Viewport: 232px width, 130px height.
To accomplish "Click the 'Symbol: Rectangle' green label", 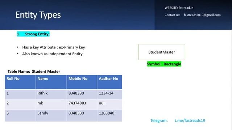I will [x=164, y=64].
